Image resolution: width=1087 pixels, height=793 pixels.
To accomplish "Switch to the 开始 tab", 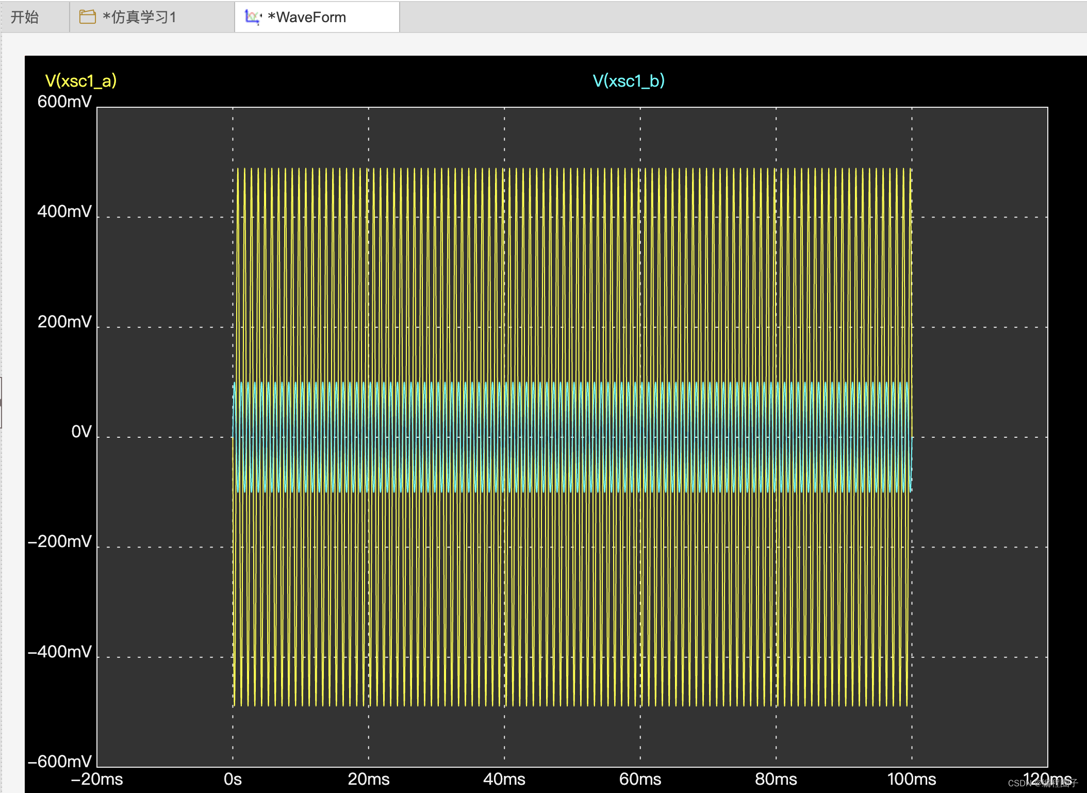I will [x=25, y=17].
